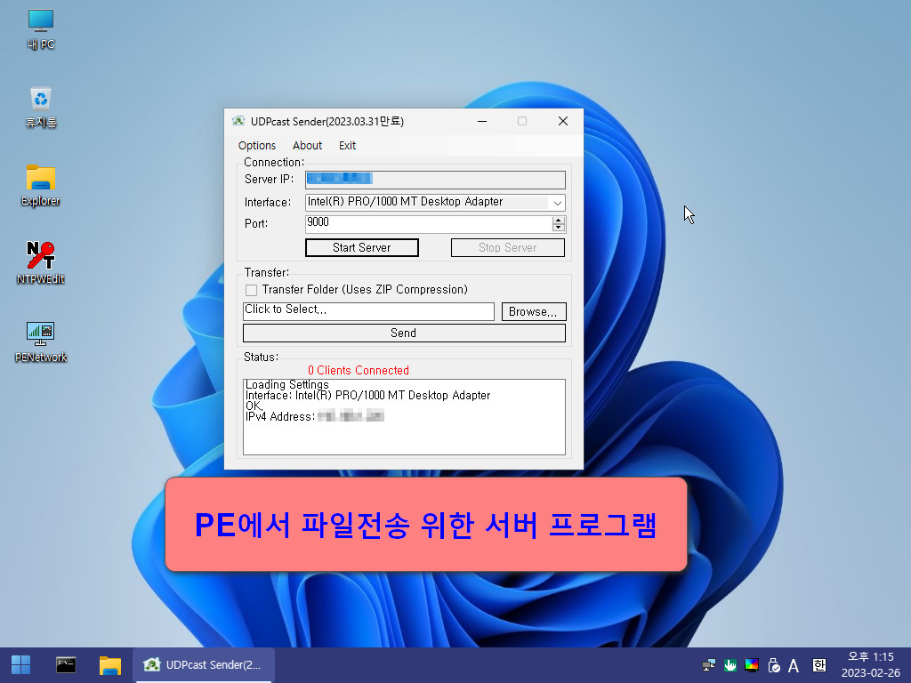The image size is (911, 683).
Task: Click the clipboard-check tray icon
Action: (773, 665)
